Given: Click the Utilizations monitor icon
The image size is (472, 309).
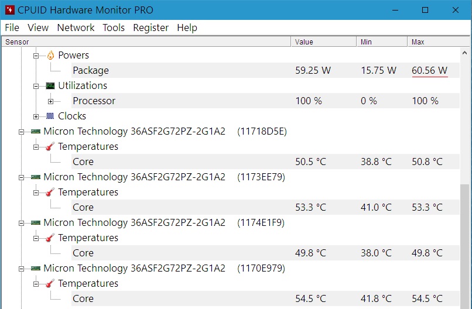Looking at the screenshot, I should [x=50, y=85].
